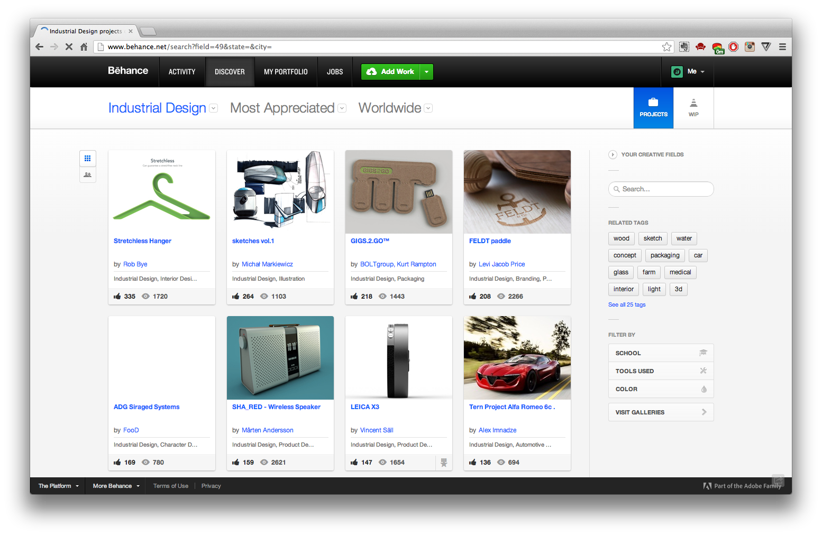Select the Industrial Design projects browser tab
The width and height of the screenshot is (822, 536).
(x=86, y=31)
